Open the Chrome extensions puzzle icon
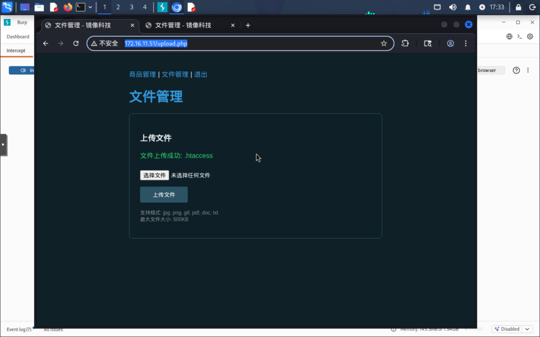This screenshot has width=540, height=337. (405, 44)
